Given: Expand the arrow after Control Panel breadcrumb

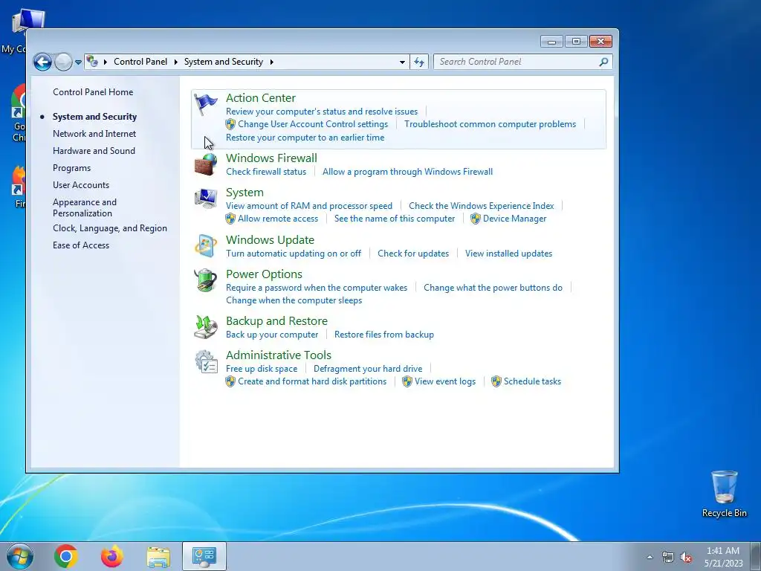Looking at the screenshot, I should coord(175,62).
